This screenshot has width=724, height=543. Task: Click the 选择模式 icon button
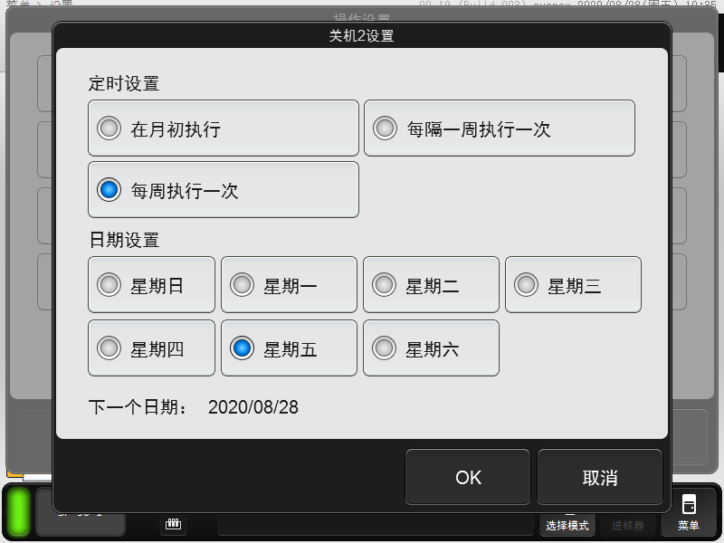(567, 520)
